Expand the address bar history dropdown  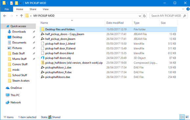(140, 16)
